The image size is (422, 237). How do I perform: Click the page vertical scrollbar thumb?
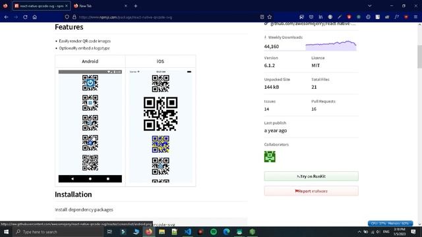point(419,57)
